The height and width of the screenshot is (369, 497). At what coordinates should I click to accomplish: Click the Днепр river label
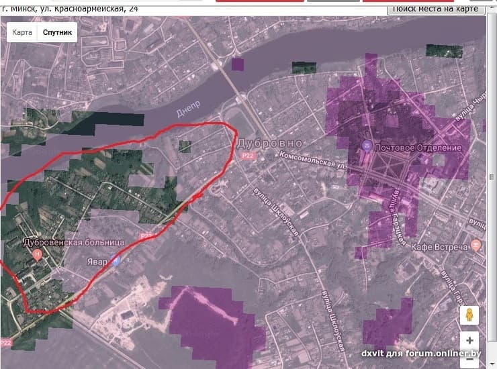189,108
